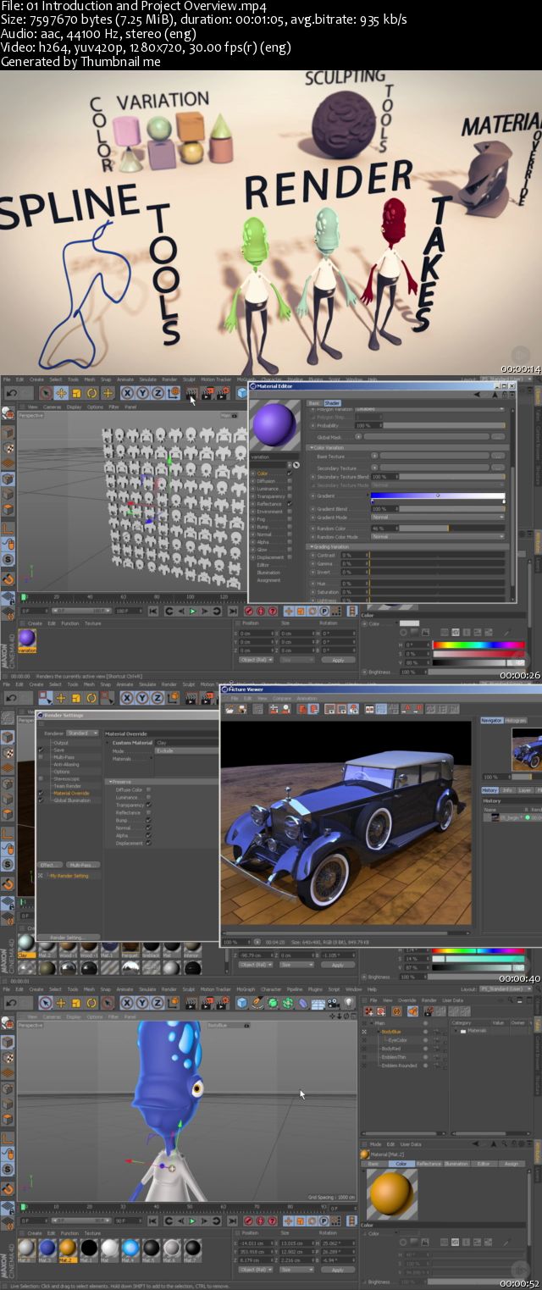Viewport: 542px width, 1290px height.
Task: Select Rotate tool in Material Editor frame toolbar
Action: tap(91, 393)
